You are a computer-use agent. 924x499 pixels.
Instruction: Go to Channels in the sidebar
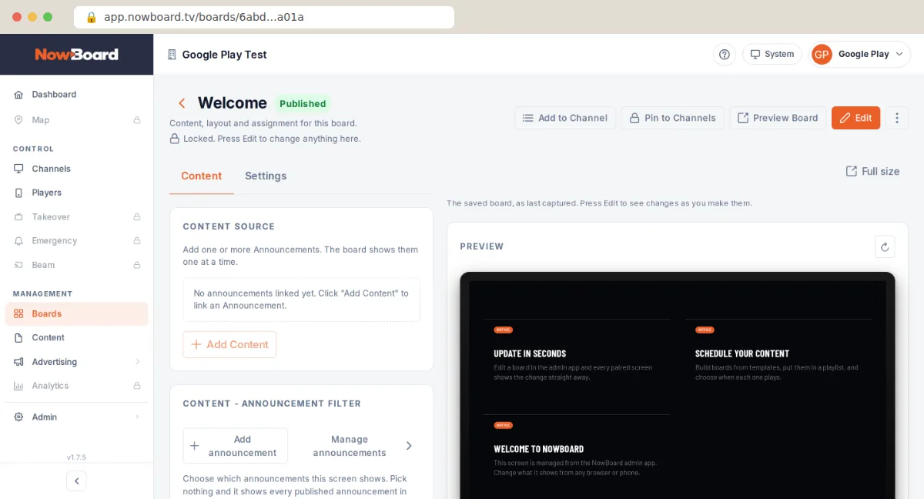76,169
